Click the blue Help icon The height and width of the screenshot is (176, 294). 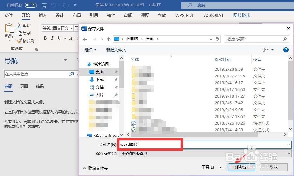pos(286,50)
